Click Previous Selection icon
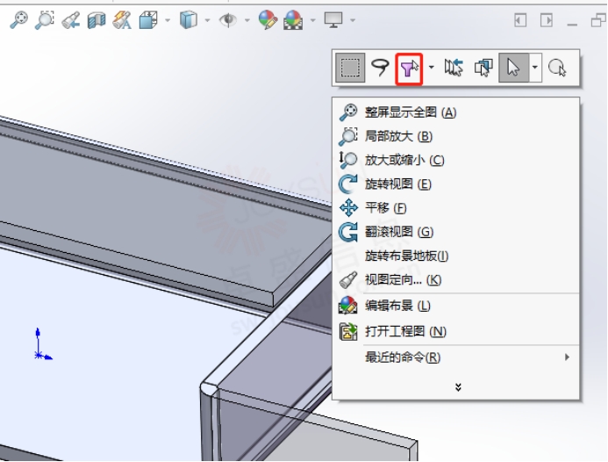 (454, 68)
